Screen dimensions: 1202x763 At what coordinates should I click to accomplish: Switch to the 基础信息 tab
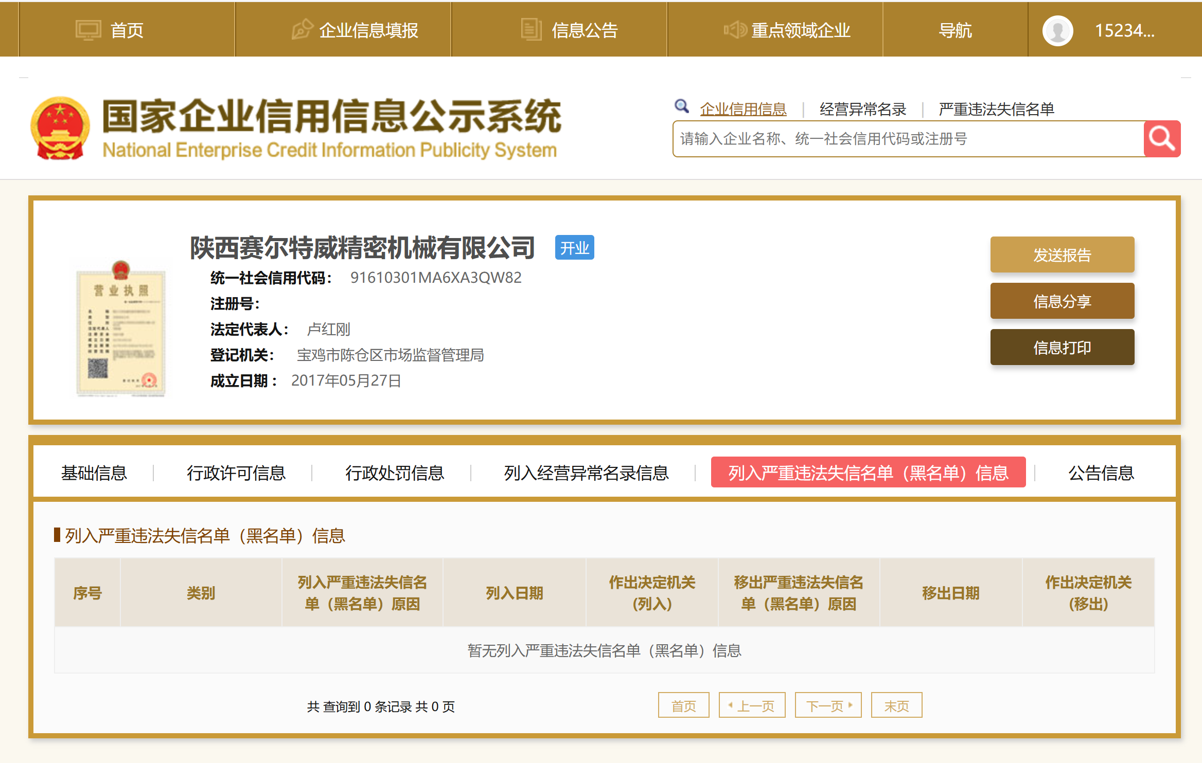pos(94,473)
